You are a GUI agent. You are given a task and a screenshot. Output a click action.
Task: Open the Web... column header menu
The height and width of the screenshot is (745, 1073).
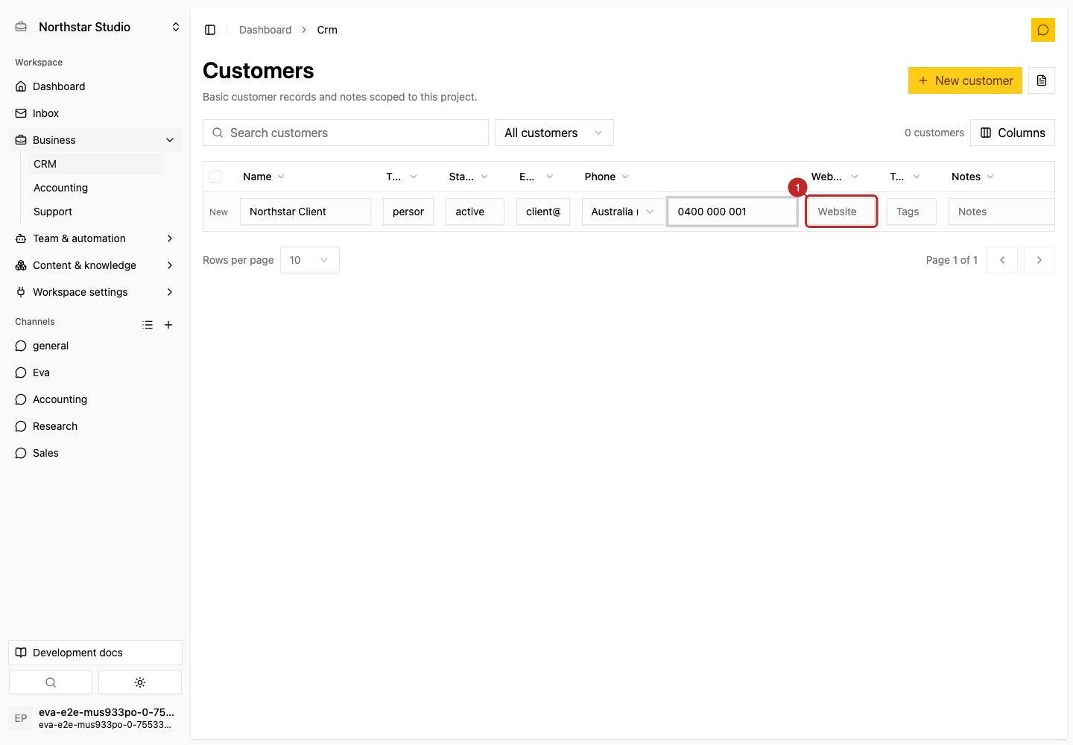pyautogui.click(x=835, y=177)
